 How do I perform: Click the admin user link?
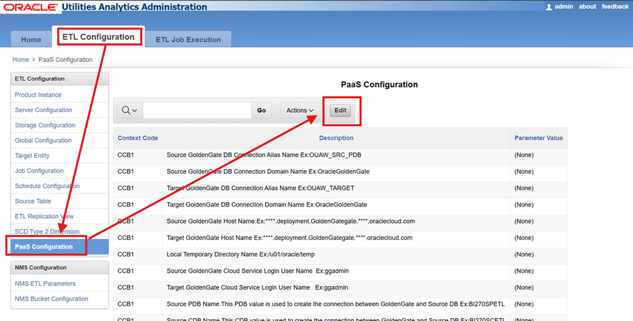click(x=564, y=7)
